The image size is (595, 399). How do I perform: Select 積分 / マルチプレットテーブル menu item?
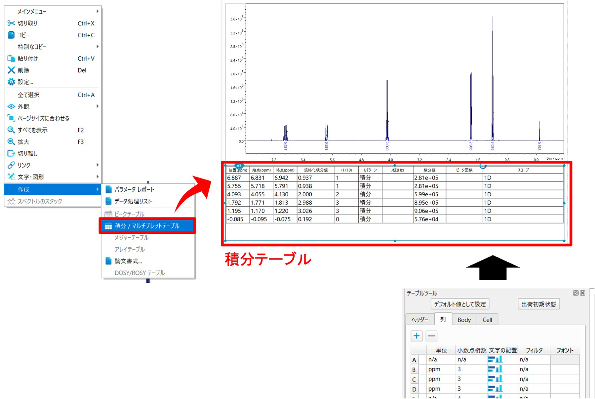point(147,226)
